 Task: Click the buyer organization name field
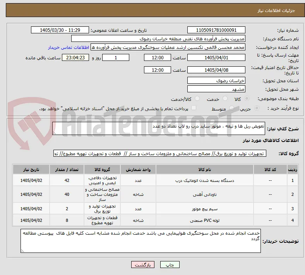point(158,38)
